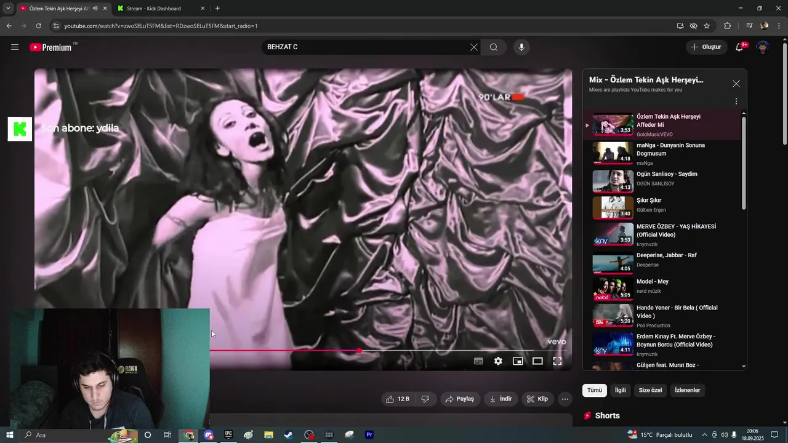Go back in browser history
Screen dimensions: 788x443
(x=9, y=26)
